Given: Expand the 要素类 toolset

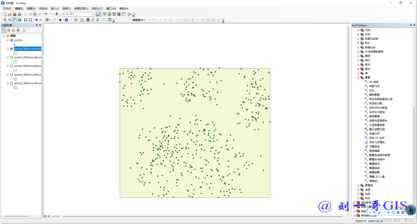Looking at the screenshot, I should pos(358,186).
